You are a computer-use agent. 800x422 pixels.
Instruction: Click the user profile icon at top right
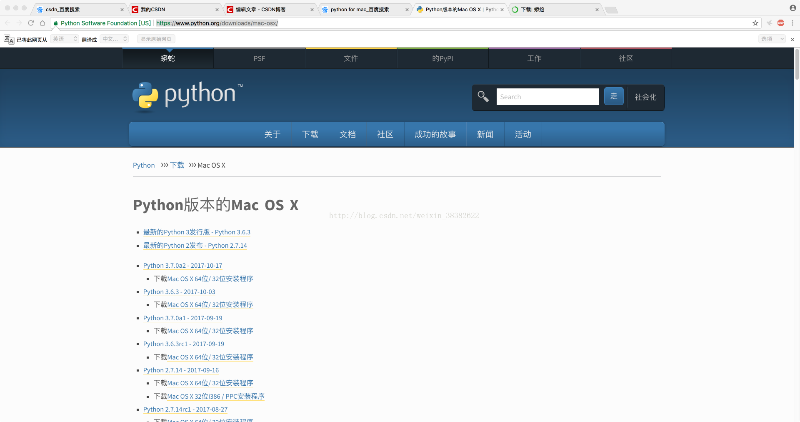click(792, 8)
